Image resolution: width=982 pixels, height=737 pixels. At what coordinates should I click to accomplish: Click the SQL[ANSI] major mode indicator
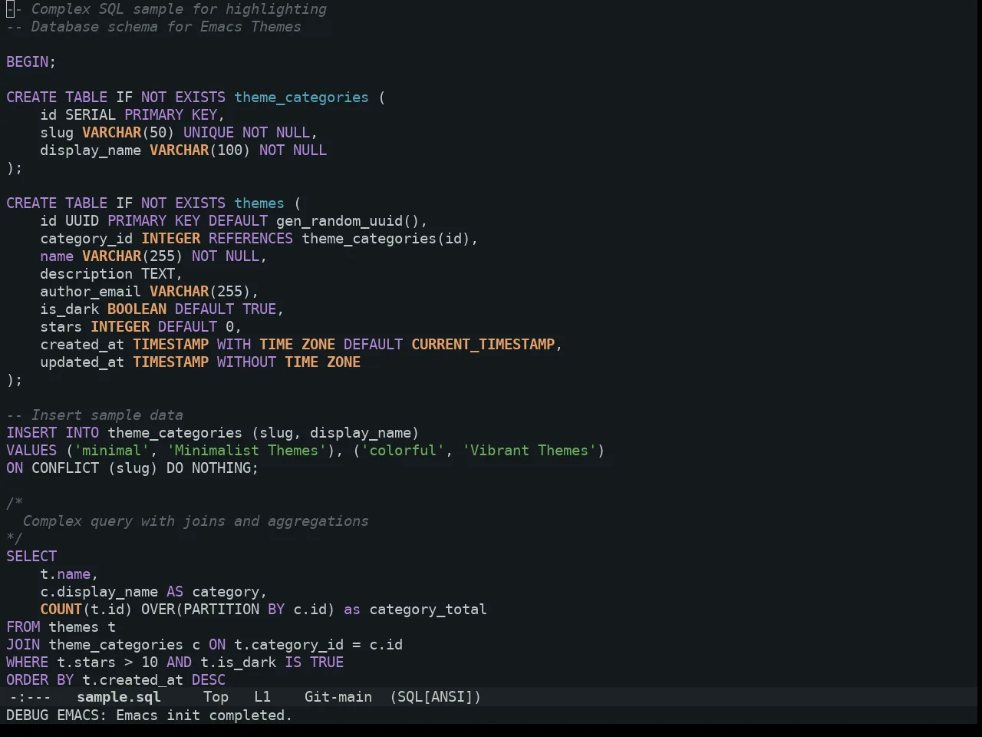coord(435,697)
